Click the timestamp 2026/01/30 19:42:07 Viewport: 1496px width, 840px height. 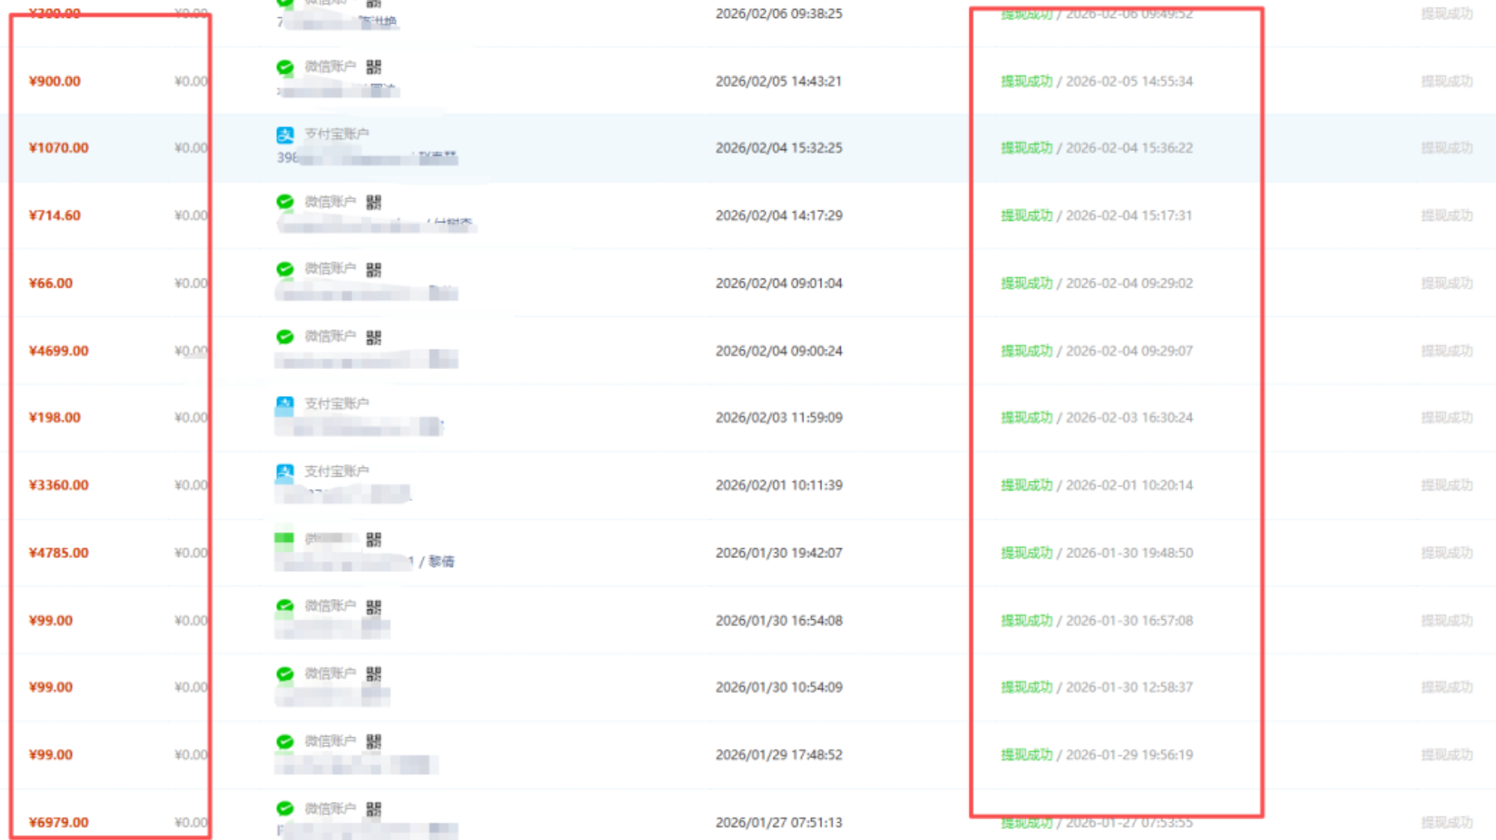pyautogui.click(x=779, y=553)
